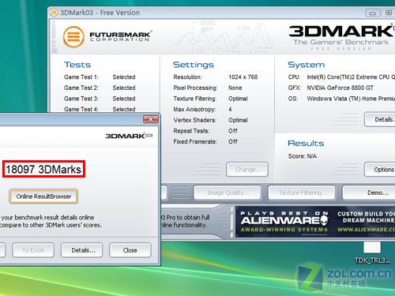This screenshot has width=395, height=296.
Task: Click Game Test 4 Selected status
Action: 124,109
